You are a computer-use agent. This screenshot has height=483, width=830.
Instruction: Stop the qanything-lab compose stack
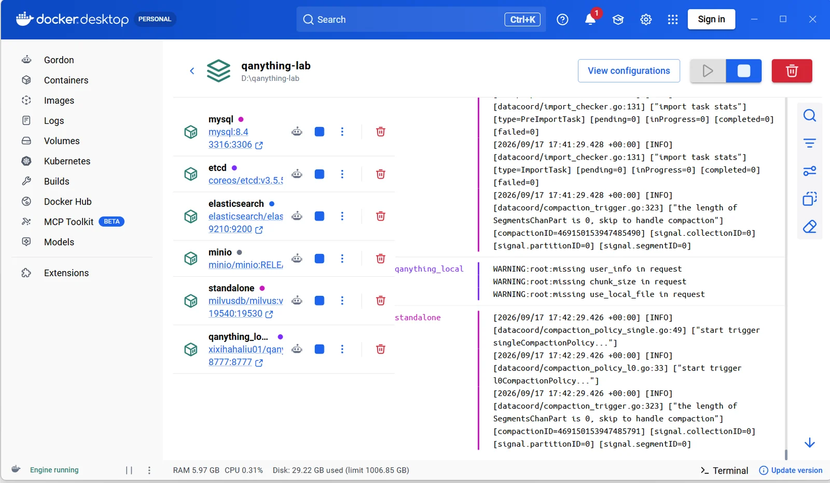pos(744,71)
